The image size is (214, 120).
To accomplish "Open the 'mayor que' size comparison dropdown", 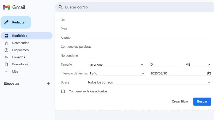I will tap(115, 65).
